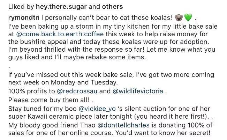The height and width of the screenshot is (140, 227).
Task: Click the 'Stay tuned for my boo' text
Action: pyautogui.click(x=43, y=109)
